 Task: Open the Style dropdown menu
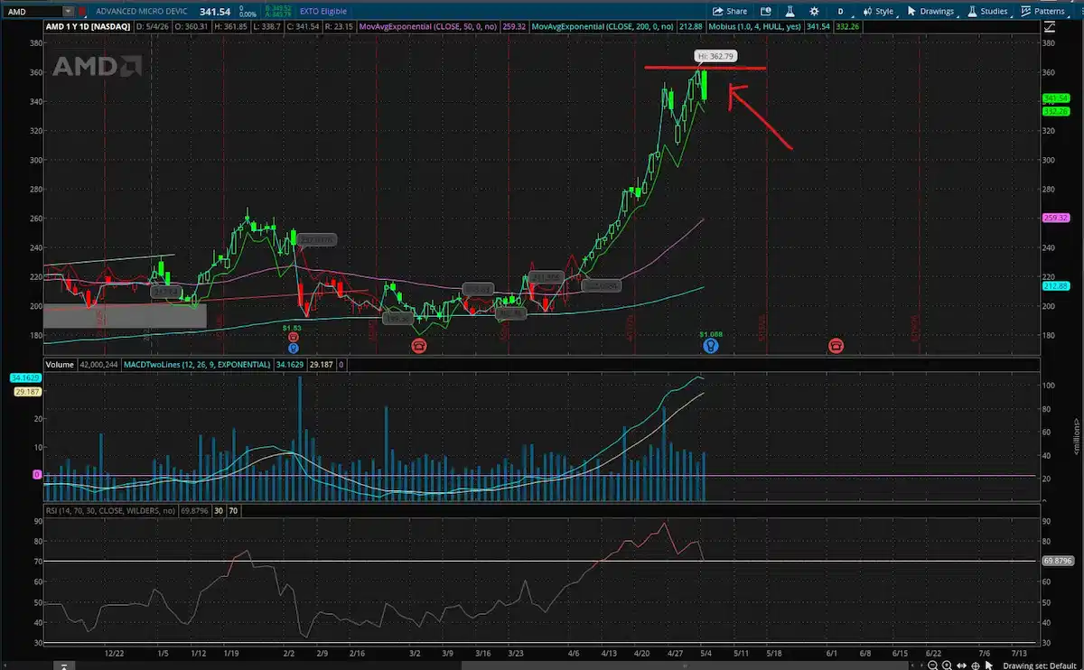pyautogui.click(x=877, y=11)
